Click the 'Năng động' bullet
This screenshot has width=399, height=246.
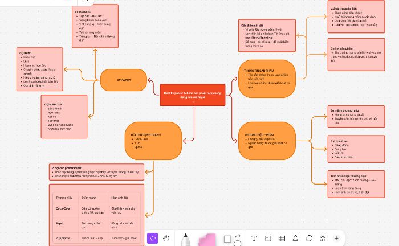pos(341,145)
